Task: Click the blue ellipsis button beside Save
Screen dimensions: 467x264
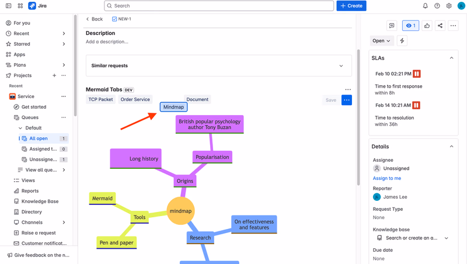Action: 347,100
